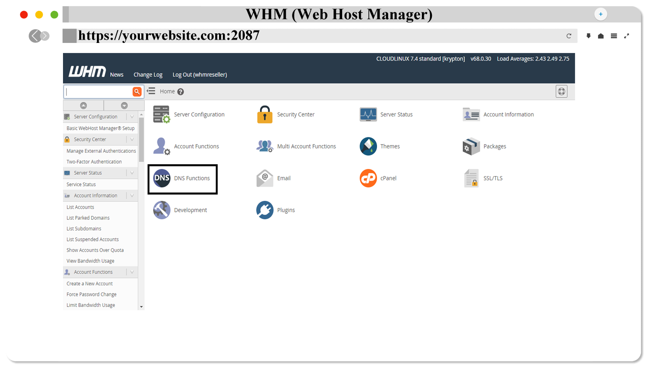The height and width of the screenshot is (367, 650).
Task: Open the Multi Account Functions icon
Action: (264, 147)
